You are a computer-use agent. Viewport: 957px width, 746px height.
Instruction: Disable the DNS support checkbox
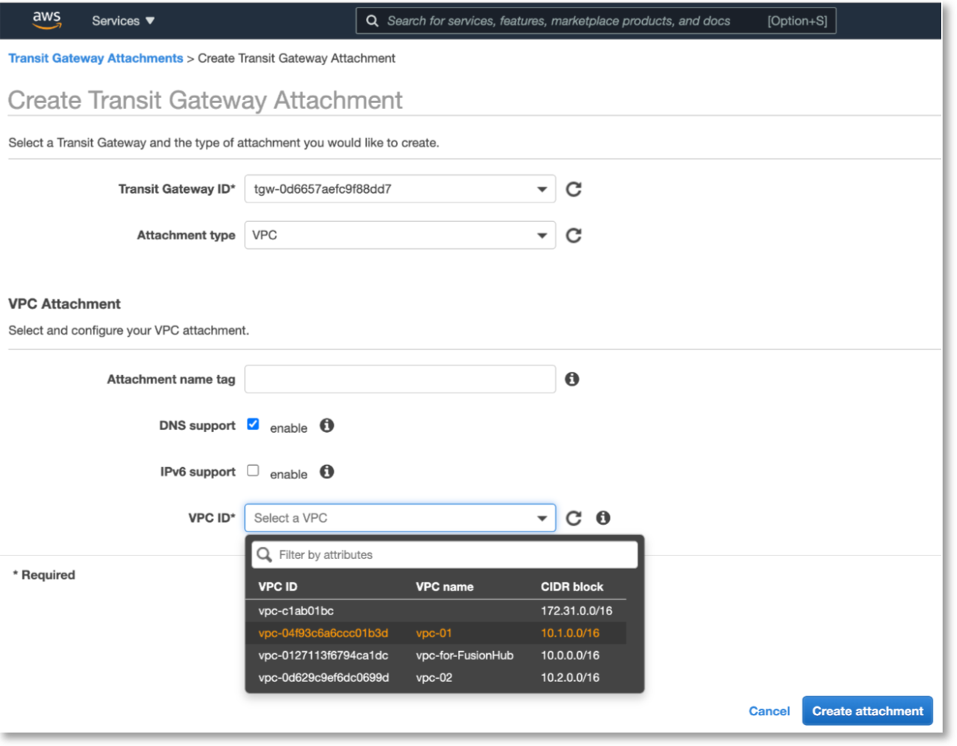[x=253, y=424]
